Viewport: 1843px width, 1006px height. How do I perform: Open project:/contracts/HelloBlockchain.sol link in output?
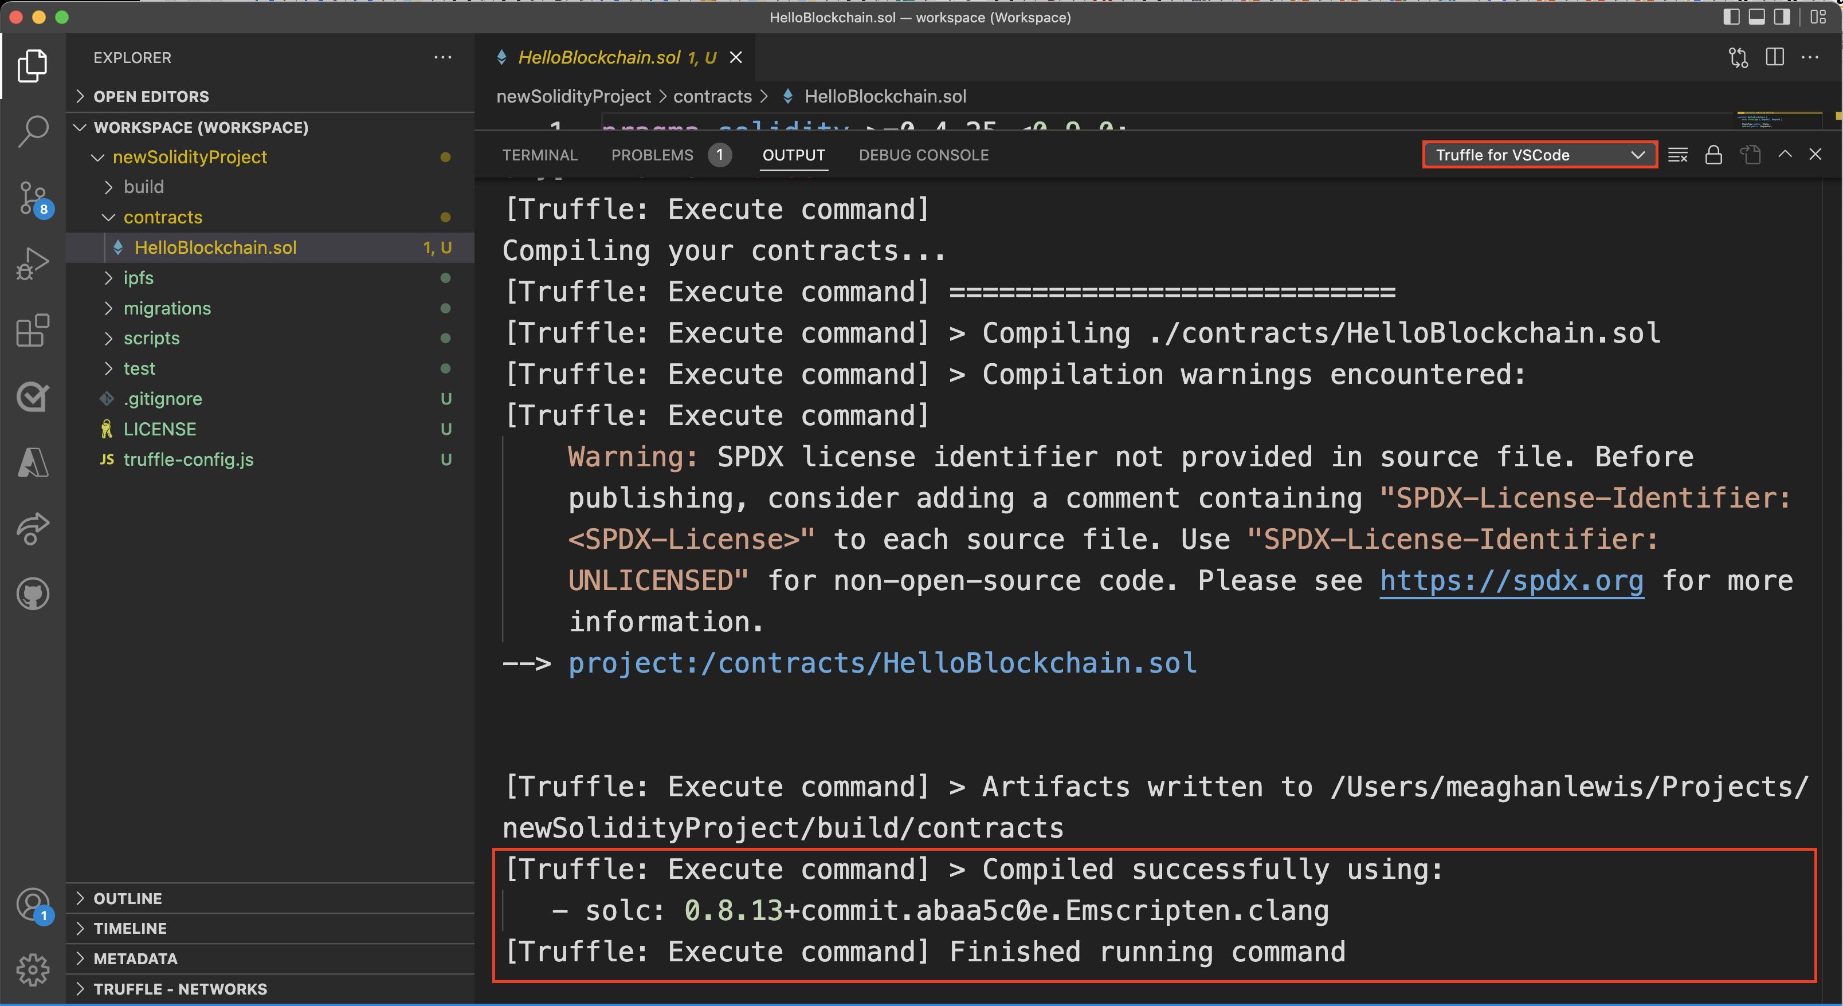click(882, 663)
